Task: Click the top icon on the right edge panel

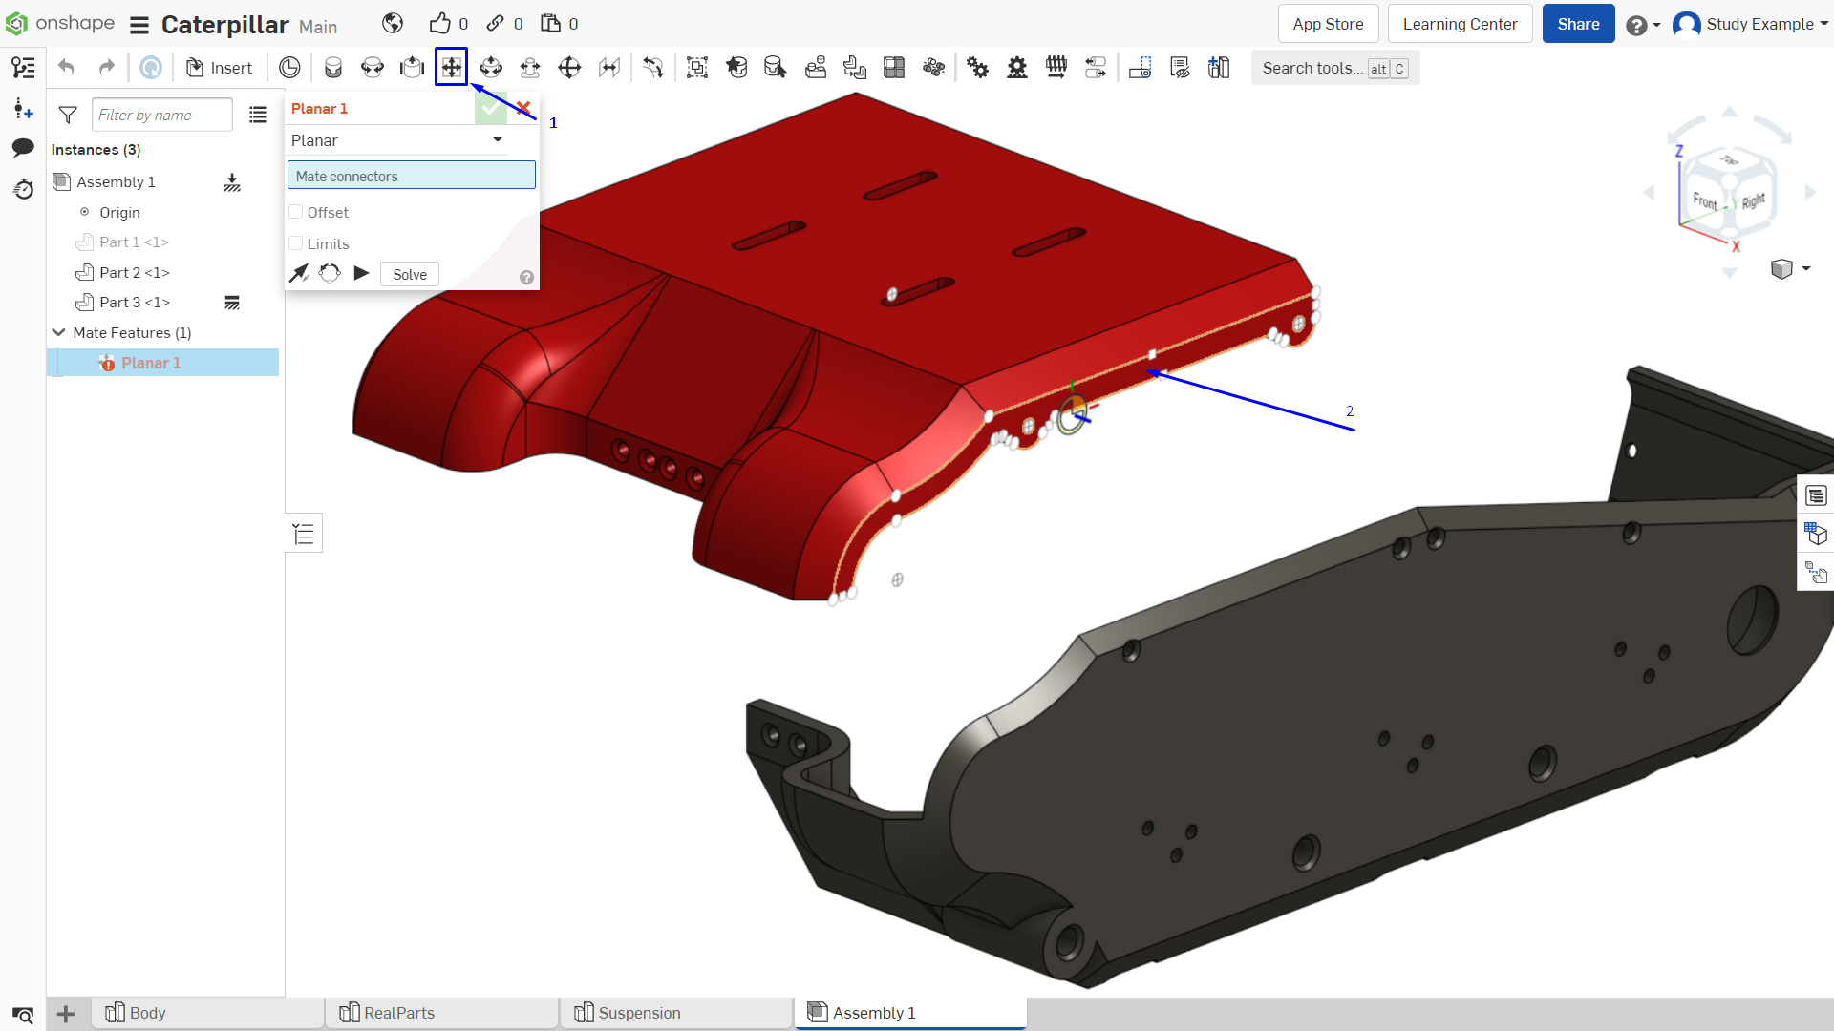Action: 1816,495
